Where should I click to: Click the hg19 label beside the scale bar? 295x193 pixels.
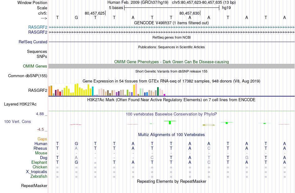pos(226,8)
